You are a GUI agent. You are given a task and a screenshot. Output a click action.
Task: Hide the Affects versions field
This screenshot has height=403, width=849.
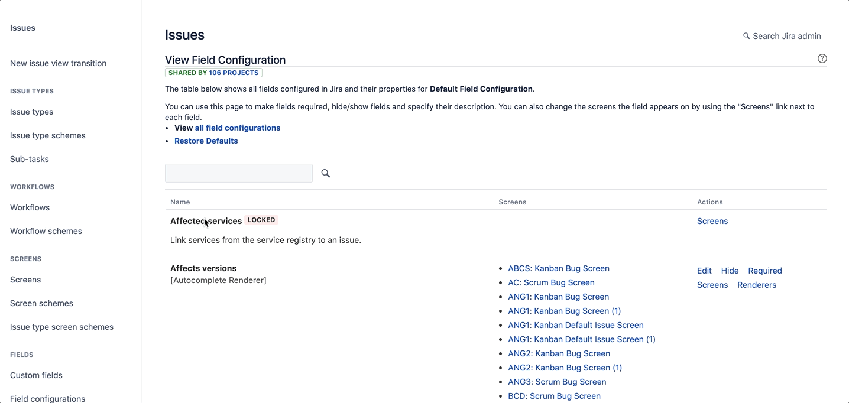[x=730, y=271]
